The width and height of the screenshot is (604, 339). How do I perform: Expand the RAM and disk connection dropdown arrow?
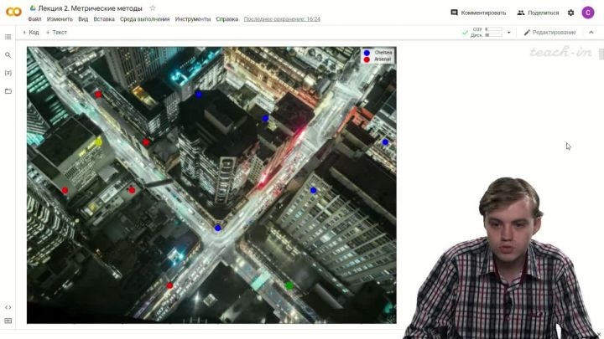coord(508,33)
